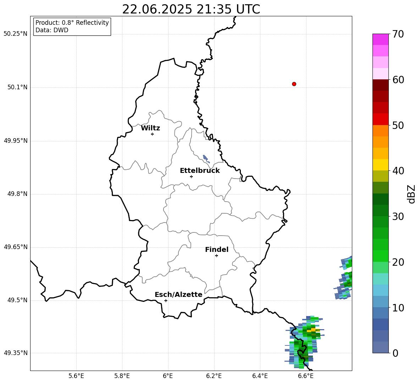Click the 49.8°N latitude label

coord(17,194)
